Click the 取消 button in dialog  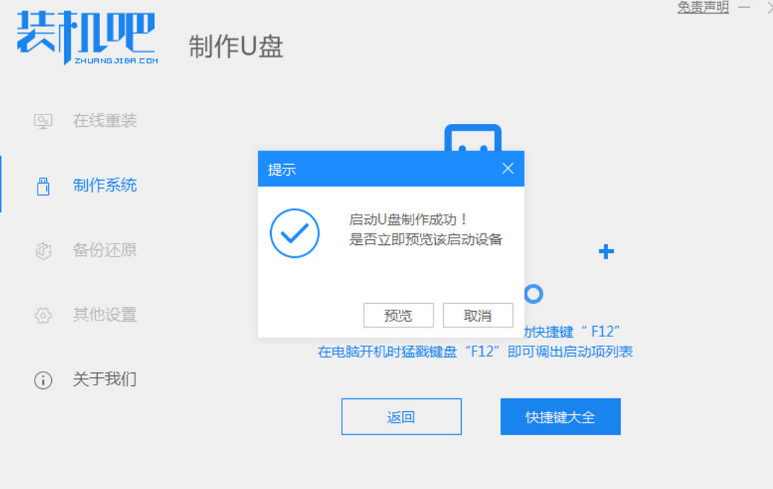coord(478,315)
